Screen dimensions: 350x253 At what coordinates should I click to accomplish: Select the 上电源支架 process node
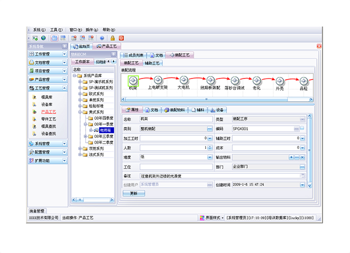point(157,80)
